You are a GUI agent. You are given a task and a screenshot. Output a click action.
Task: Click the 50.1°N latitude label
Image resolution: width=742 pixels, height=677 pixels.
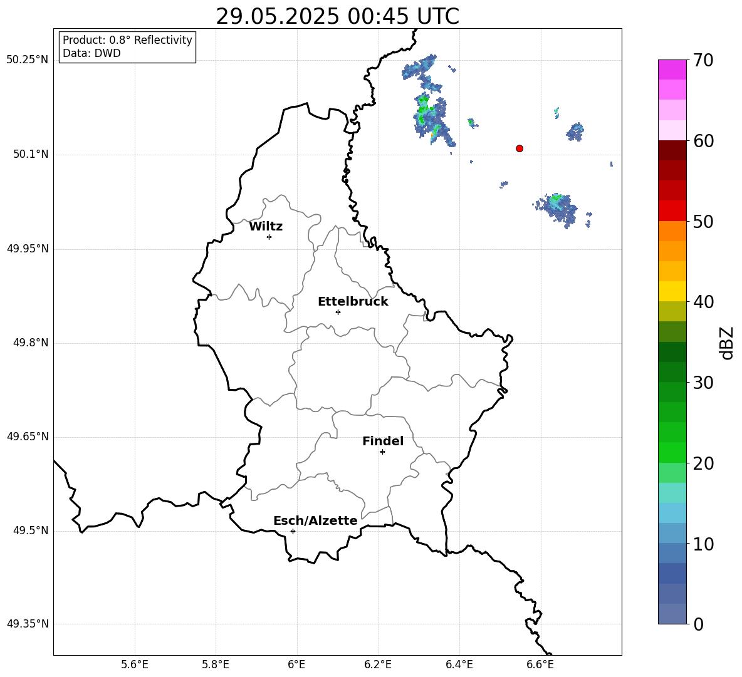pyautogui.click(x=31, y=155)
